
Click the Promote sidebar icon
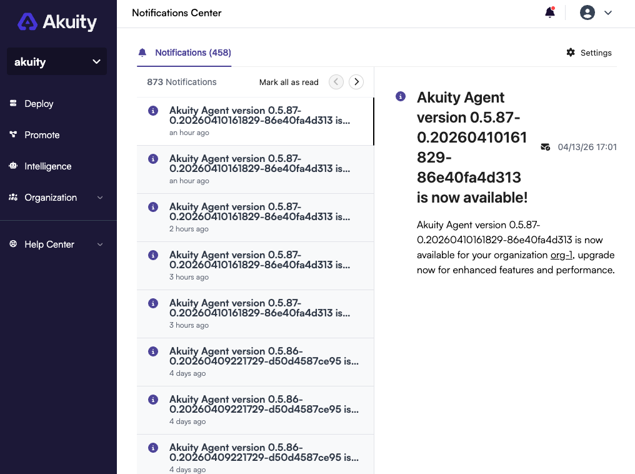[x=13, y=135]
